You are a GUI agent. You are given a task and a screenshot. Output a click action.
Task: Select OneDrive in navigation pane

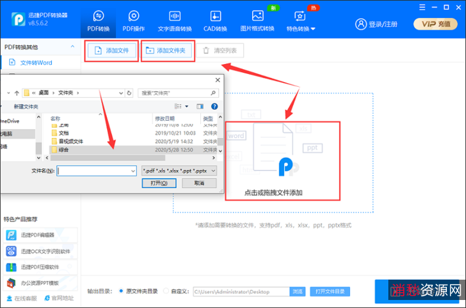[10, 121]
